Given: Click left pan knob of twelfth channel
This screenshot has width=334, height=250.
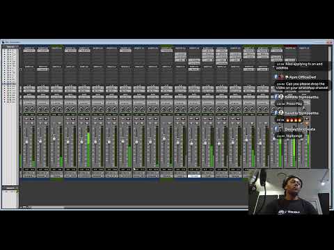Looking at the screenshot, I should point(177,109).
